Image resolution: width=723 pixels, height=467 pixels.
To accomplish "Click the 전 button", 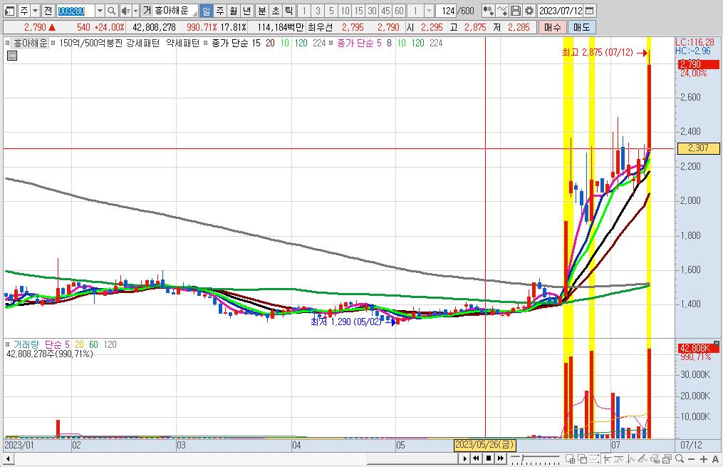I will tap(48, 11).
